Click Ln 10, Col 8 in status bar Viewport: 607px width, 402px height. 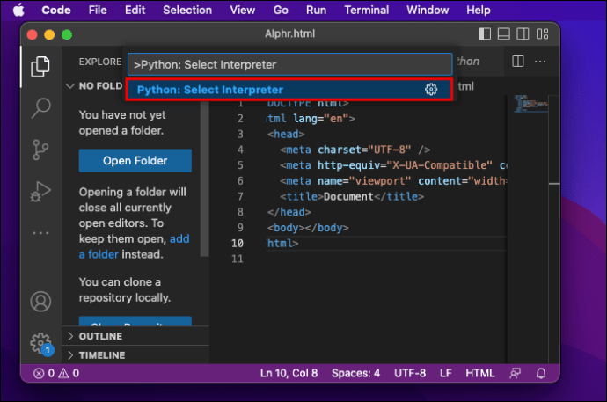(289, 373)
